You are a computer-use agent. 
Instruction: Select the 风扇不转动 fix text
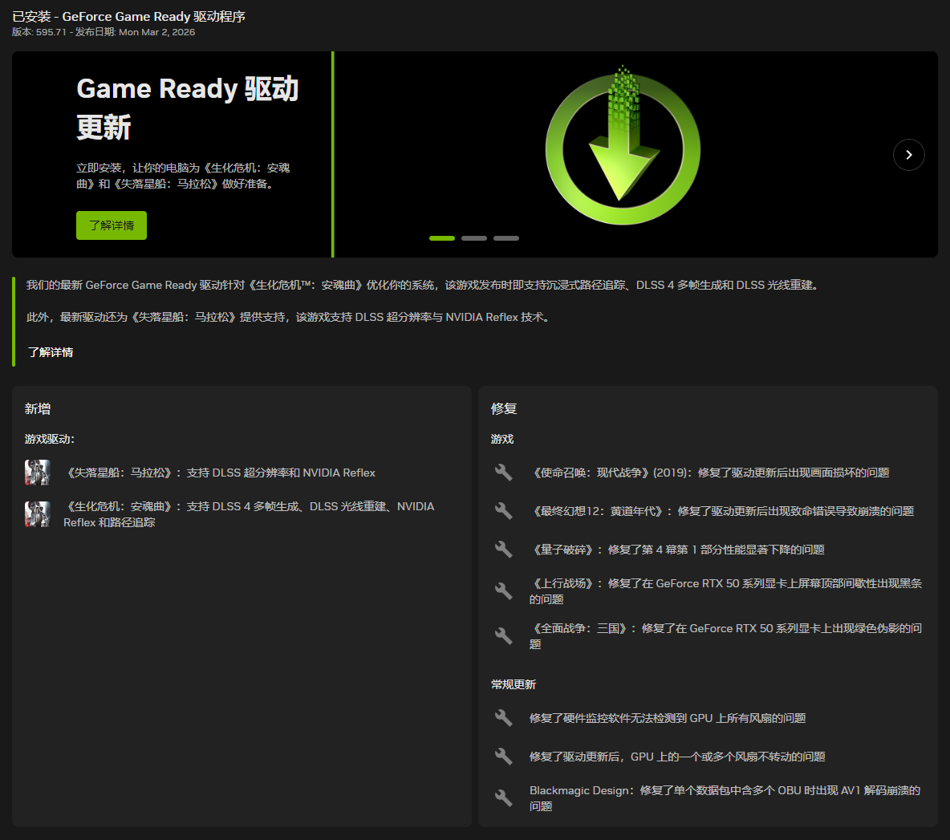pyautogui.click(x=677, y=757)
